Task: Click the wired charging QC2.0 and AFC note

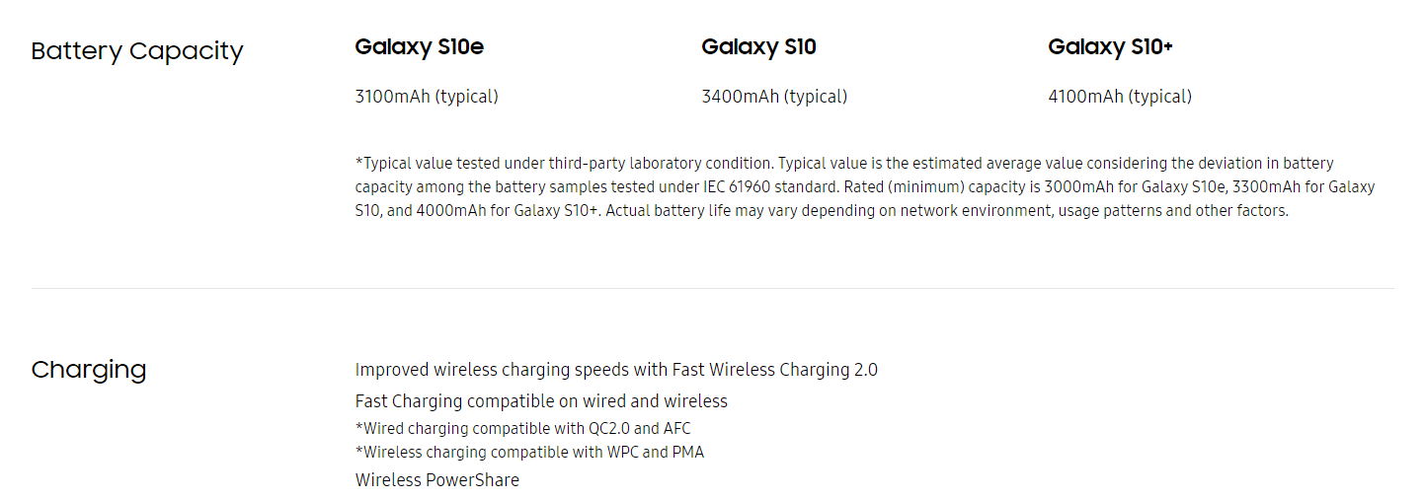Action: (x=522, y=428)
